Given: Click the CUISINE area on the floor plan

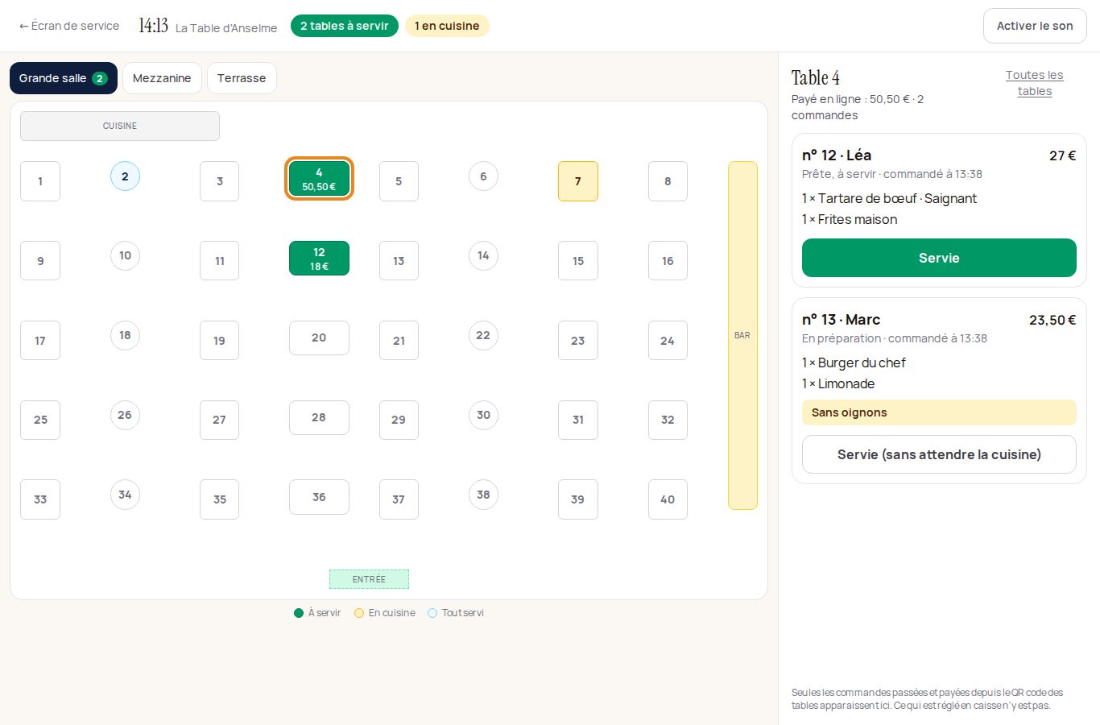Looking at the screenshot, I should click(120, 126).
